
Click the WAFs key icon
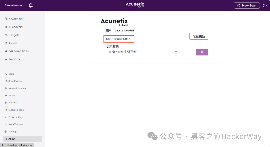(6, 96)
